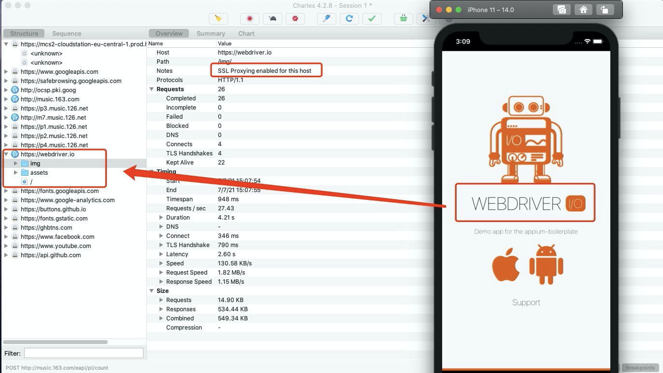Switch to the Structure tab
663x373 pixels.
pos(24,33)
